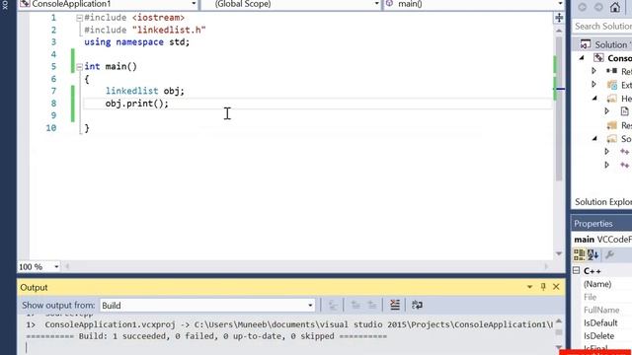
Task: Click the Back arrow in Solution Explorer toolbar
Action: coord(583,7)
